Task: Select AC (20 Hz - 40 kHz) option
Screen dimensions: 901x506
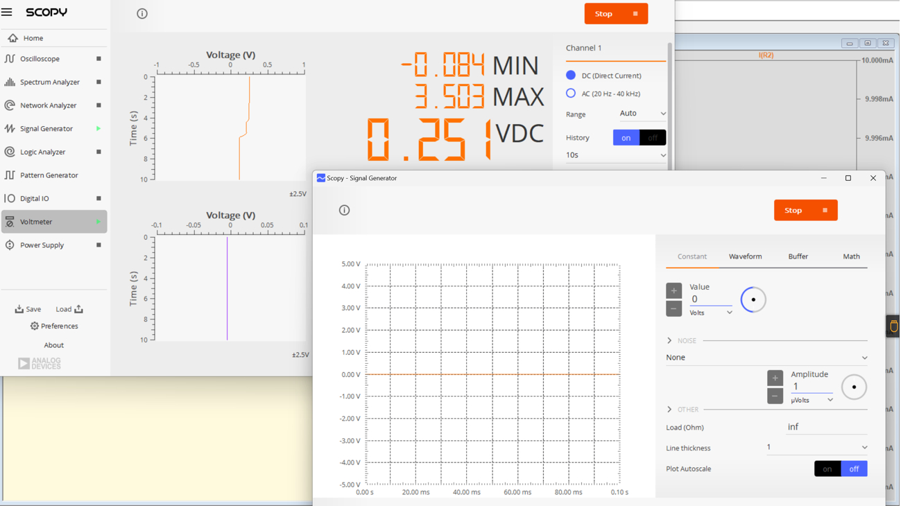Action: click(x=570, y=93)
